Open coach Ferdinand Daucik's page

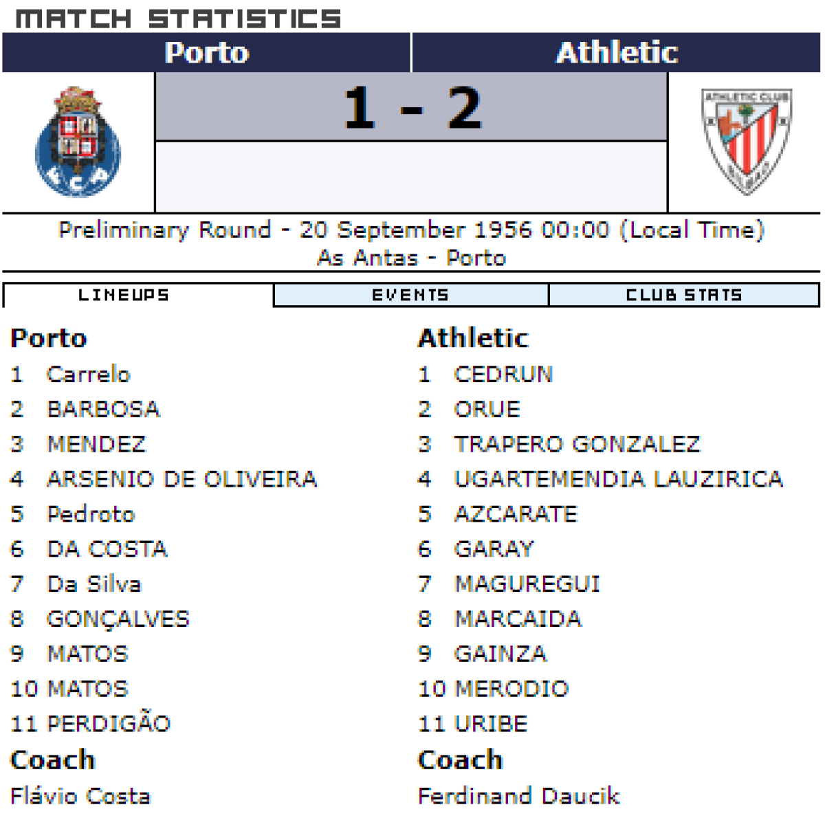click(519, 795)
